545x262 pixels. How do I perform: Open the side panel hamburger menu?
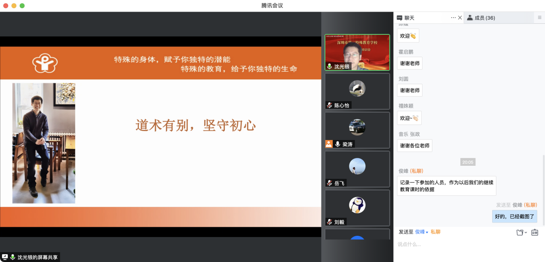click(539, 18)
